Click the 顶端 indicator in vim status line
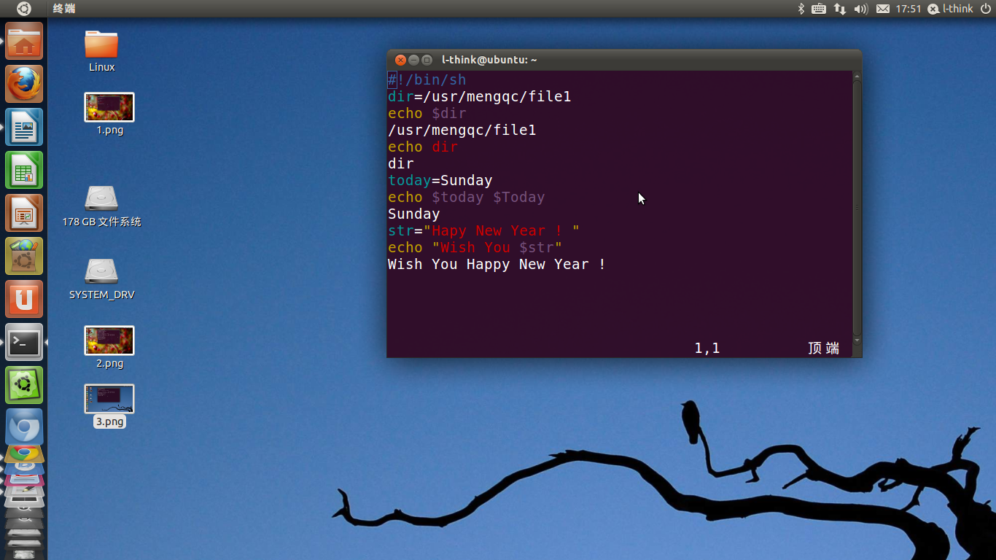 click(823, 348)
